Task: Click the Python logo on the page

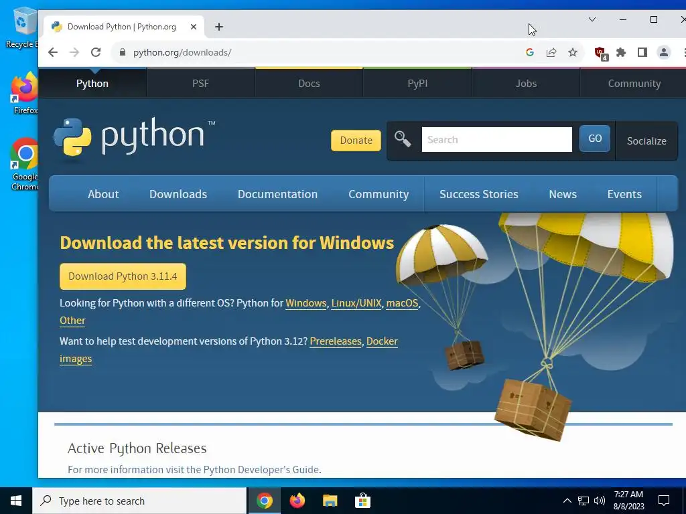Action: (x=134, y=137)
